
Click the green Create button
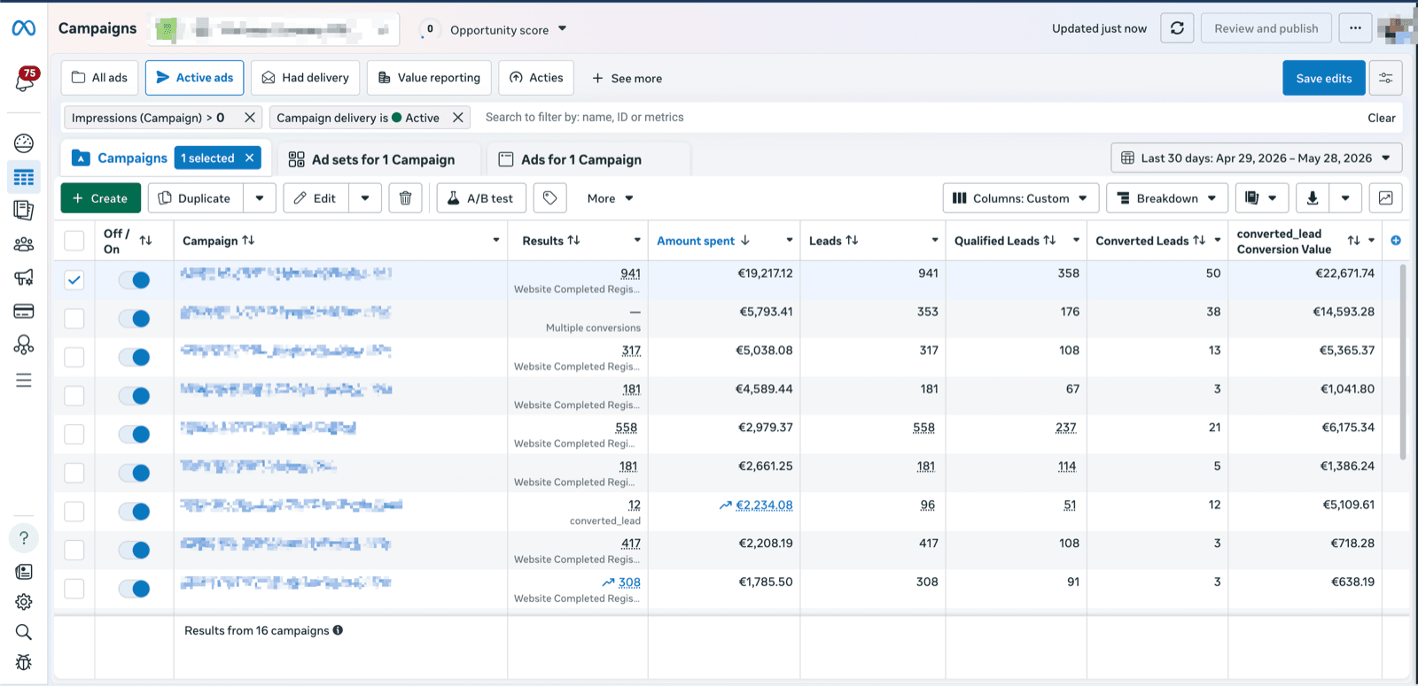click(100, 198)
